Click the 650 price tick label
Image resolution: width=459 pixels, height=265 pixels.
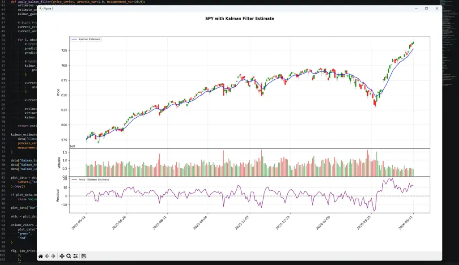pos(64,95)
